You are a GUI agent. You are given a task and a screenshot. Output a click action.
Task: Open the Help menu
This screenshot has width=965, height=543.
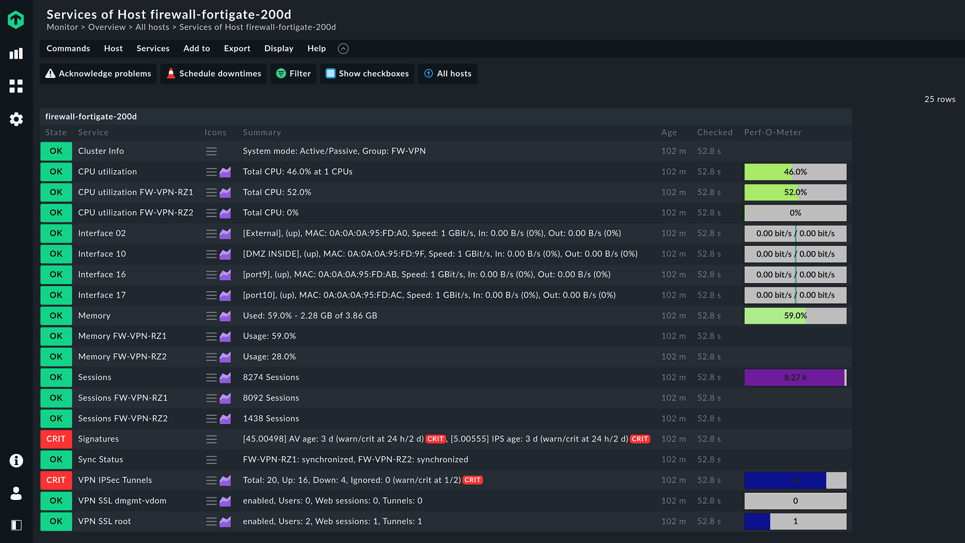316,48
